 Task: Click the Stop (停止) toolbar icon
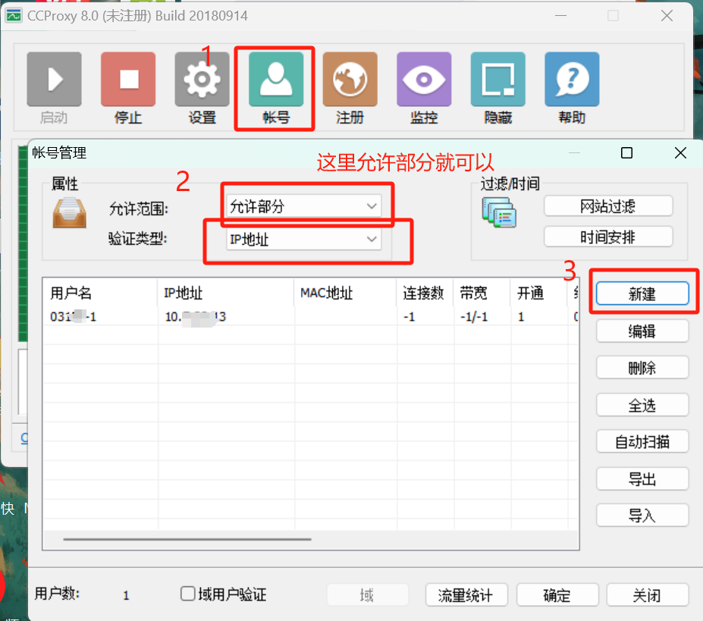pos(128,80)
